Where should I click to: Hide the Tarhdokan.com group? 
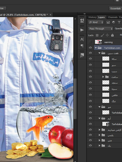coord(90,48)
